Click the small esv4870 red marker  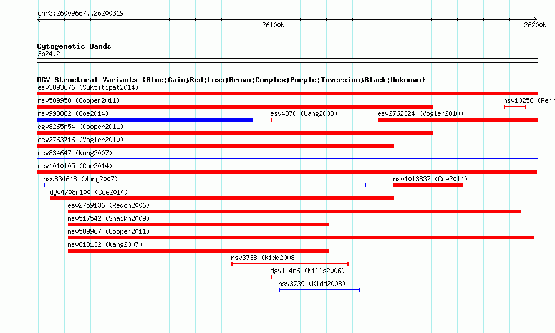click(x=271, y=120)
